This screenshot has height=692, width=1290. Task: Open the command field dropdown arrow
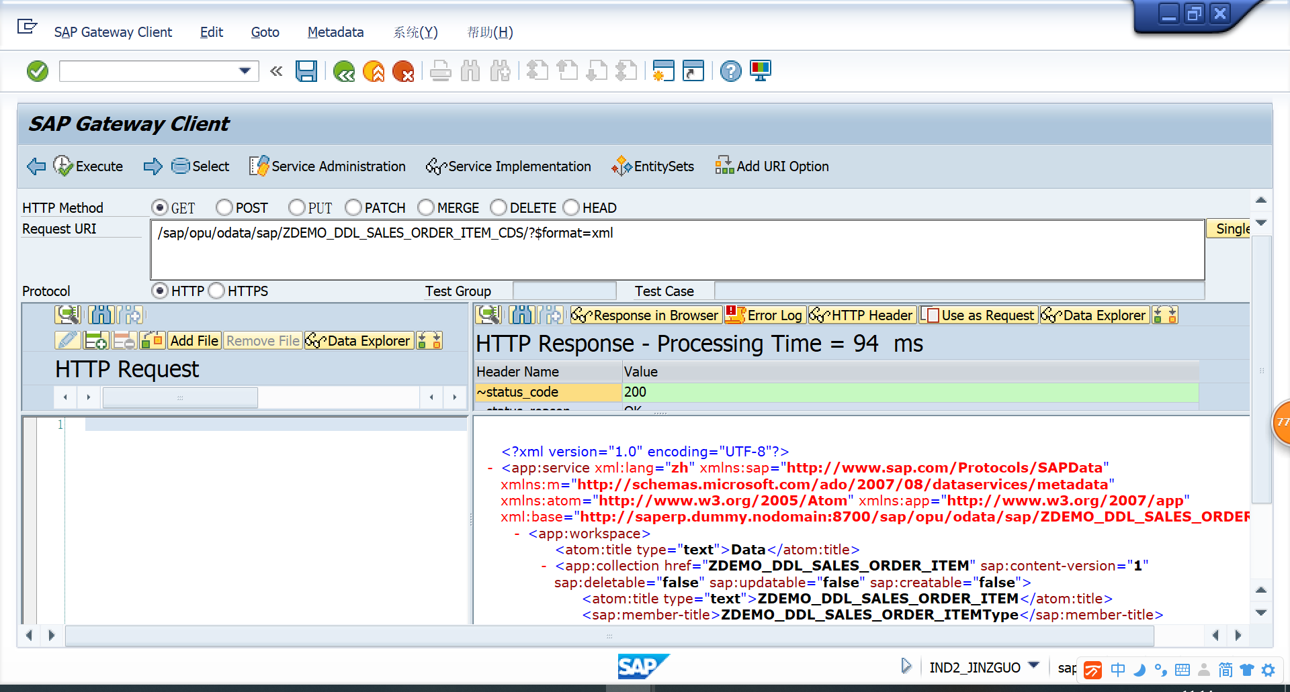pyautogui.click(x=245, y=71)
